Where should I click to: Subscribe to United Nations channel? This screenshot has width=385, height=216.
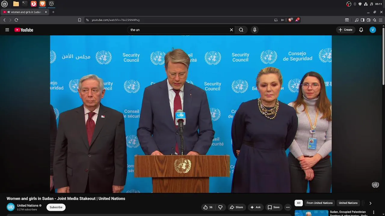click(56, 207)
